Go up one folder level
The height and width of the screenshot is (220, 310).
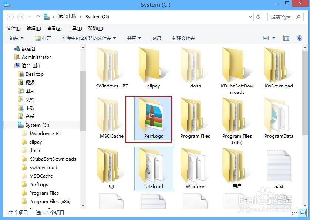(38, 17)
